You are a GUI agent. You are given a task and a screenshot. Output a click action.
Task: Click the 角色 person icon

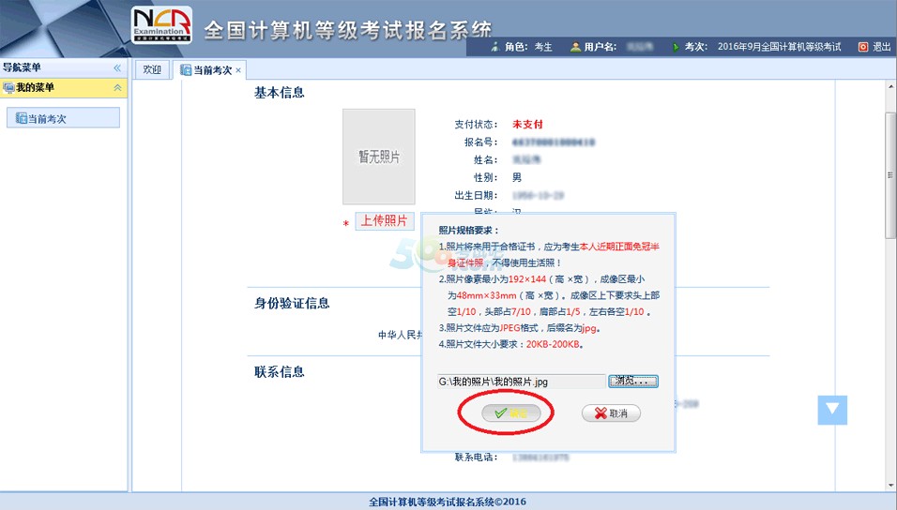495,47
